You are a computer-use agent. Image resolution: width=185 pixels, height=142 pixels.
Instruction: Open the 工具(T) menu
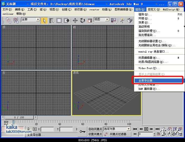coord(32,9)
